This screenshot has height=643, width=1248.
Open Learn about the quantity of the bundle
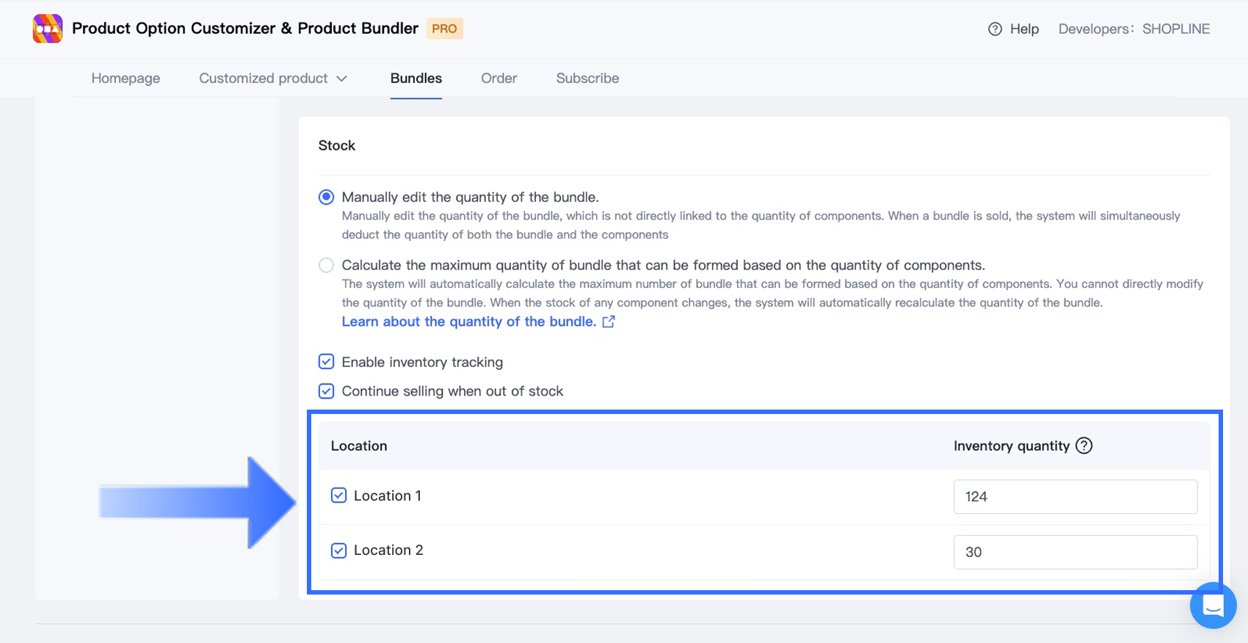click(x=468, y=321)
